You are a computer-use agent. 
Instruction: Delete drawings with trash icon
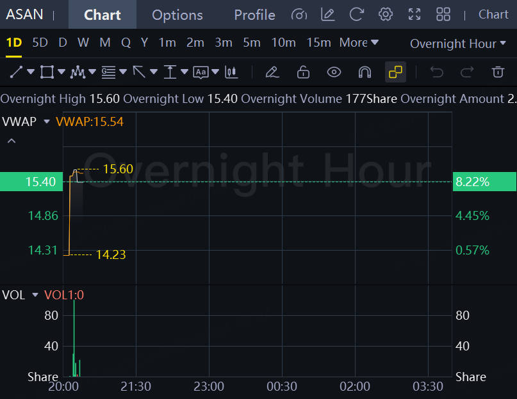pyautogui.click(x=498, y=72)
